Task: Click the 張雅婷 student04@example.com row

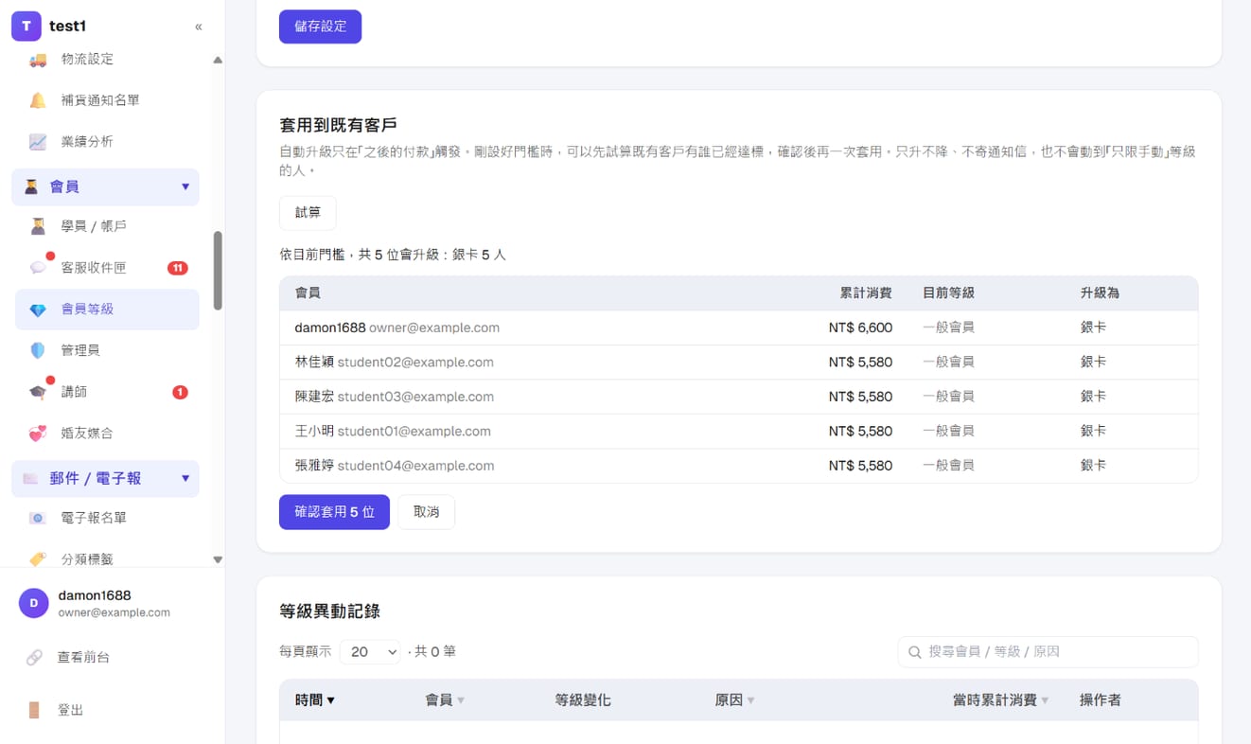Action: (x=738, y=466)
